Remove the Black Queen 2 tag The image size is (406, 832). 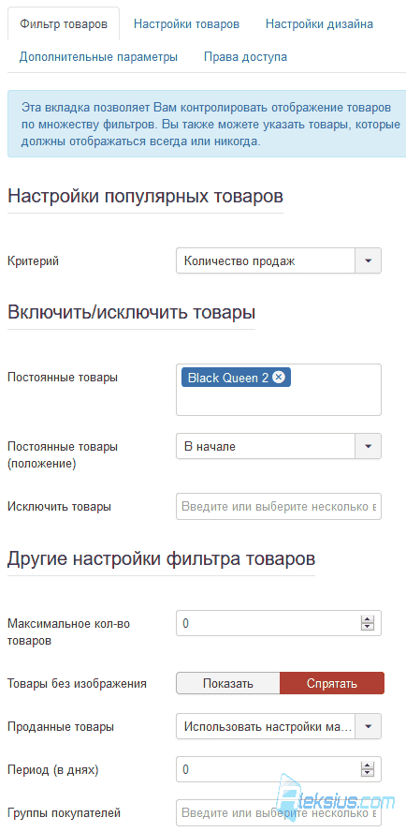(280, 378)
